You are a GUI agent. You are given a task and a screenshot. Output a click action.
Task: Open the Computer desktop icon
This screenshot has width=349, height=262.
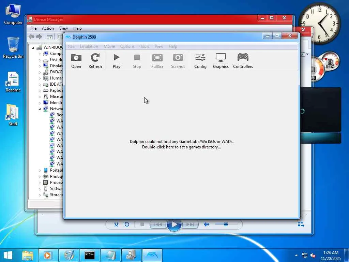click(x=13, y=14)
